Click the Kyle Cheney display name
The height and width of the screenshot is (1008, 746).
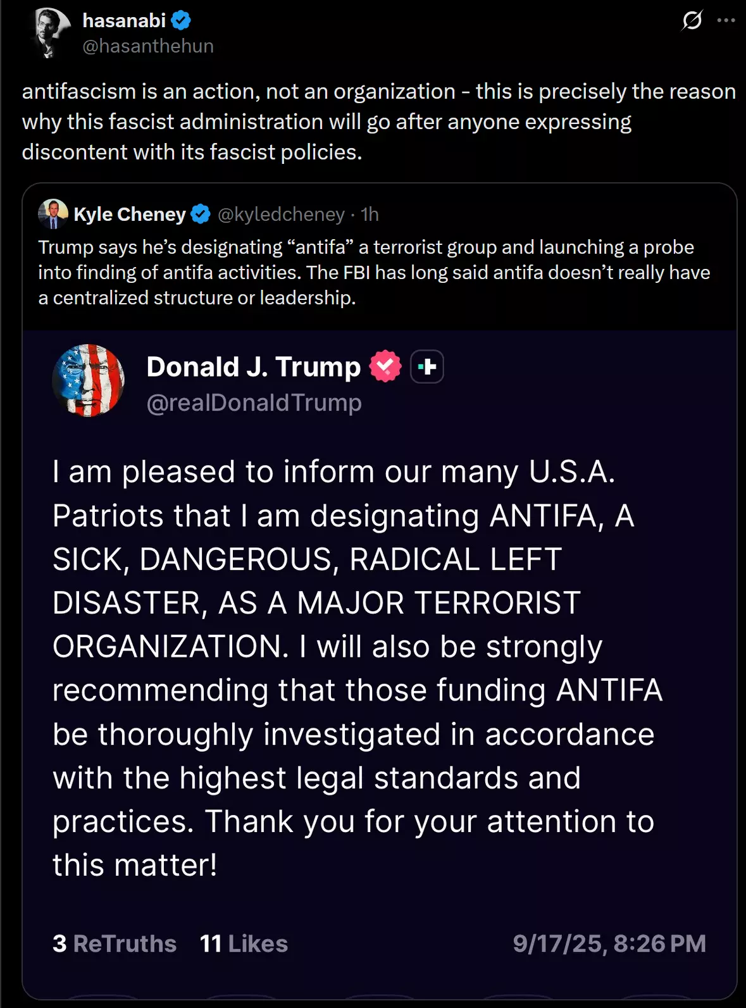(x=130, y=215)
